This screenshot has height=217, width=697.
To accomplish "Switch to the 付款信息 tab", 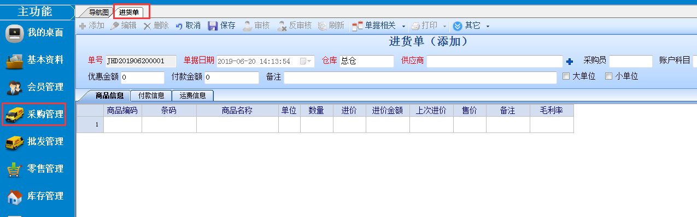I will point(151,95).
